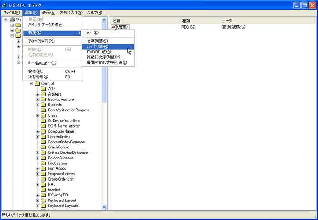Sort by the 名前 column header
Viewport: 318px width, 220px height.
[x=144, y=20]
